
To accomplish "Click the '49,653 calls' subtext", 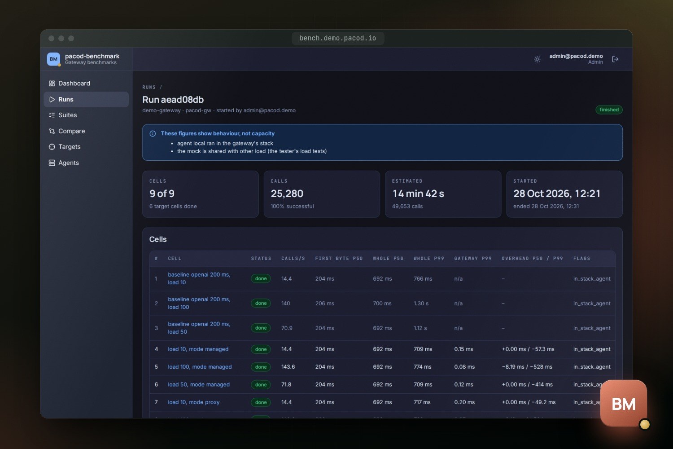I will click(x=407, y=207).
